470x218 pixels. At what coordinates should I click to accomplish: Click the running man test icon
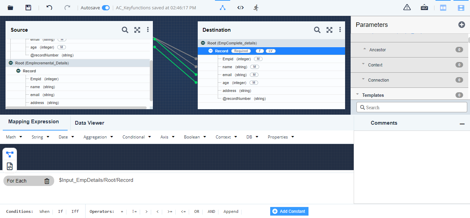click(256, 8)
